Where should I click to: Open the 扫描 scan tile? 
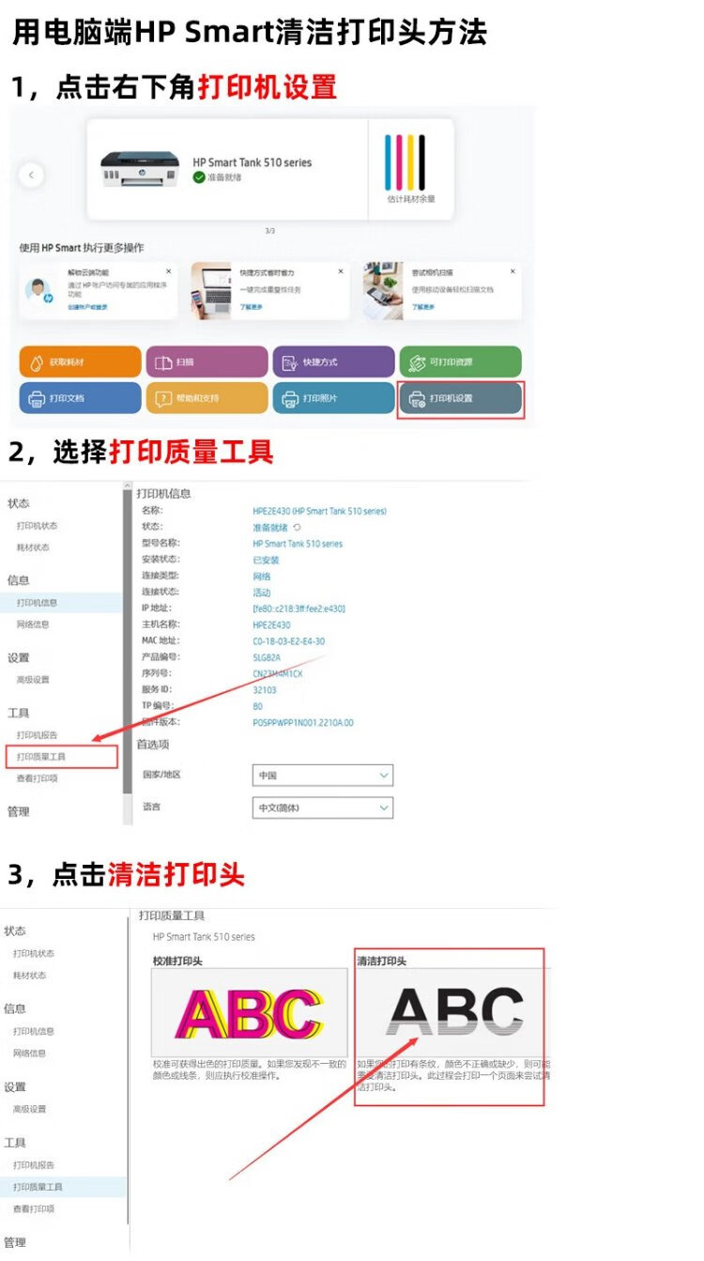(x=207, y=361)
